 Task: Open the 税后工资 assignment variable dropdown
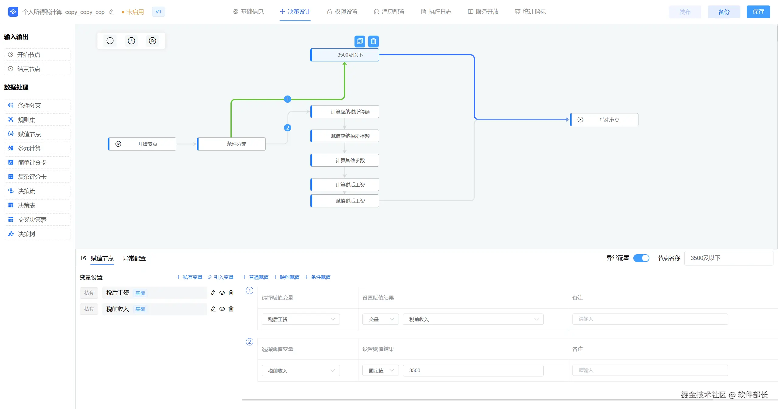pyautogui.click(x=300, y=319)
